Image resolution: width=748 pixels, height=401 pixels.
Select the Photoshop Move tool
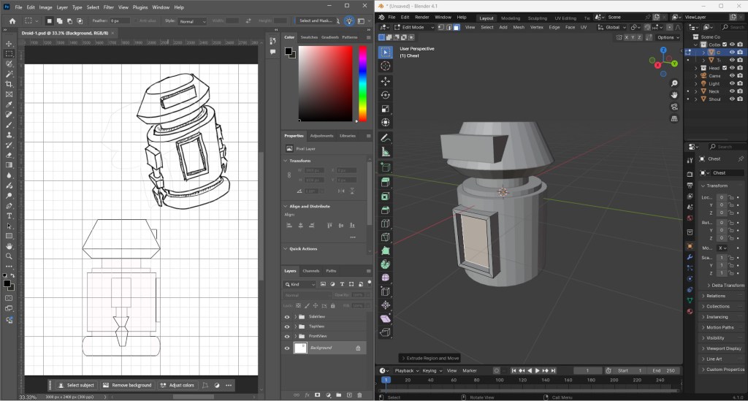9,44
